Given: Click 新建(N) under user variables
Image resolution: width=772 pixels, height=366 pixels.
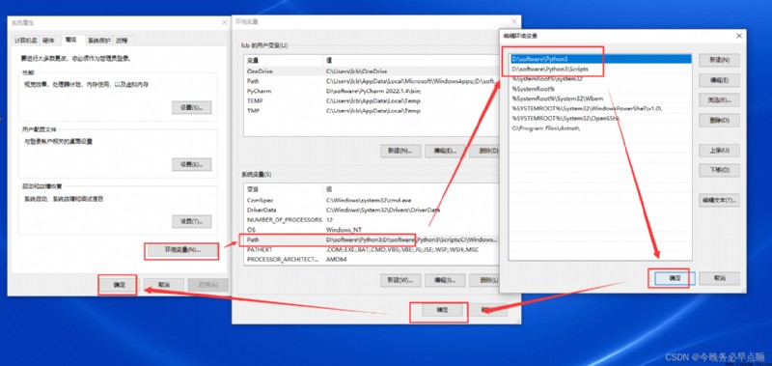Looking at the screenshot, I should (x=400, y=151).
